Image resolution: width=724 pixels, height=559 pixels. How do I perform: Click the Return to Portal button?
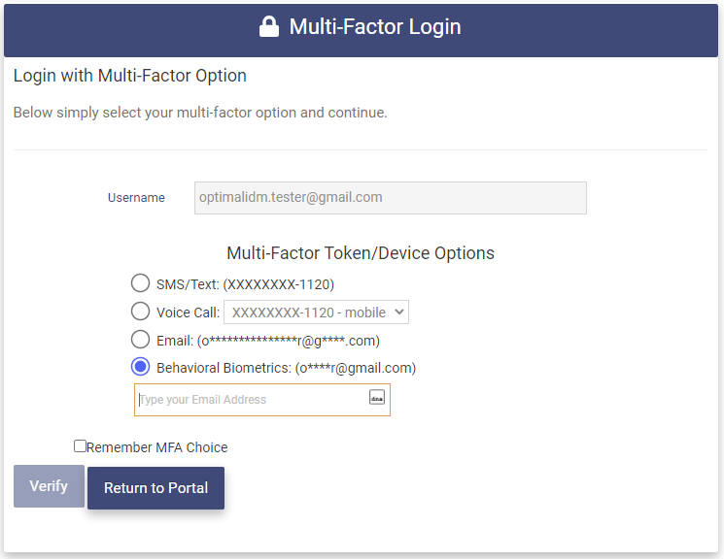pos(155,488)
